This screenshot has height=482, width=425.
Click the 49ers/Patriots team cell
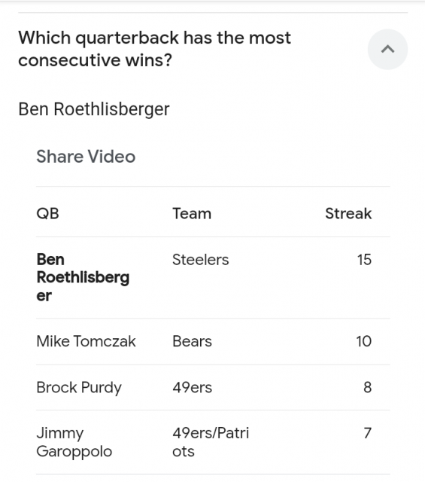211,442
